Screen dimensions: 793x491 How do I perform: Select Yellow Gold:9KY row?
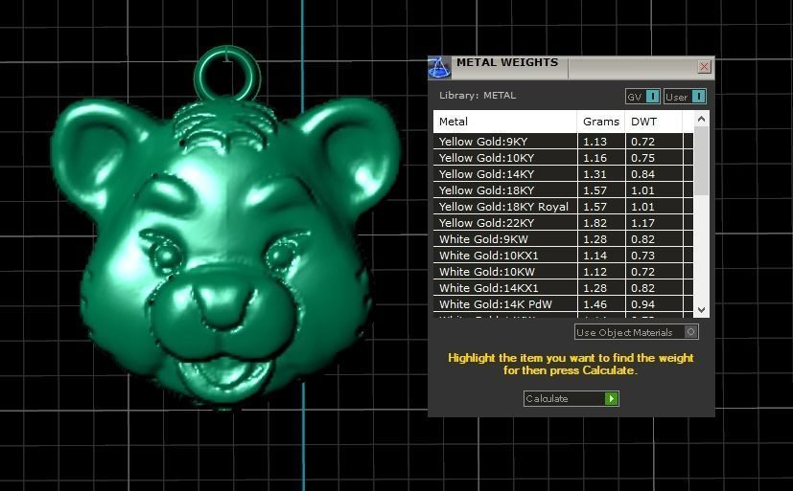point(504,142)
